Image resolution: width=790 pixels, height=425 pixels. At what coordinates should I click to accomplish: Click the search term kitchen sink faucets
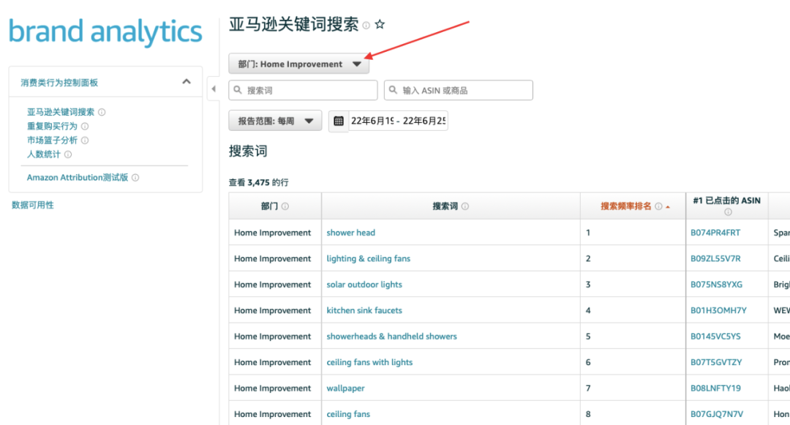coord(364,311)
